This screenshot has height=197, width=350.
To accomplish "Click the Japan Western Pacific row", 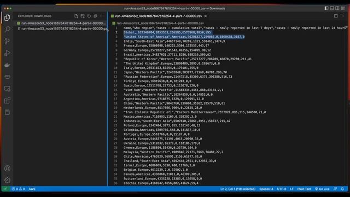I will tap(175, 72).
